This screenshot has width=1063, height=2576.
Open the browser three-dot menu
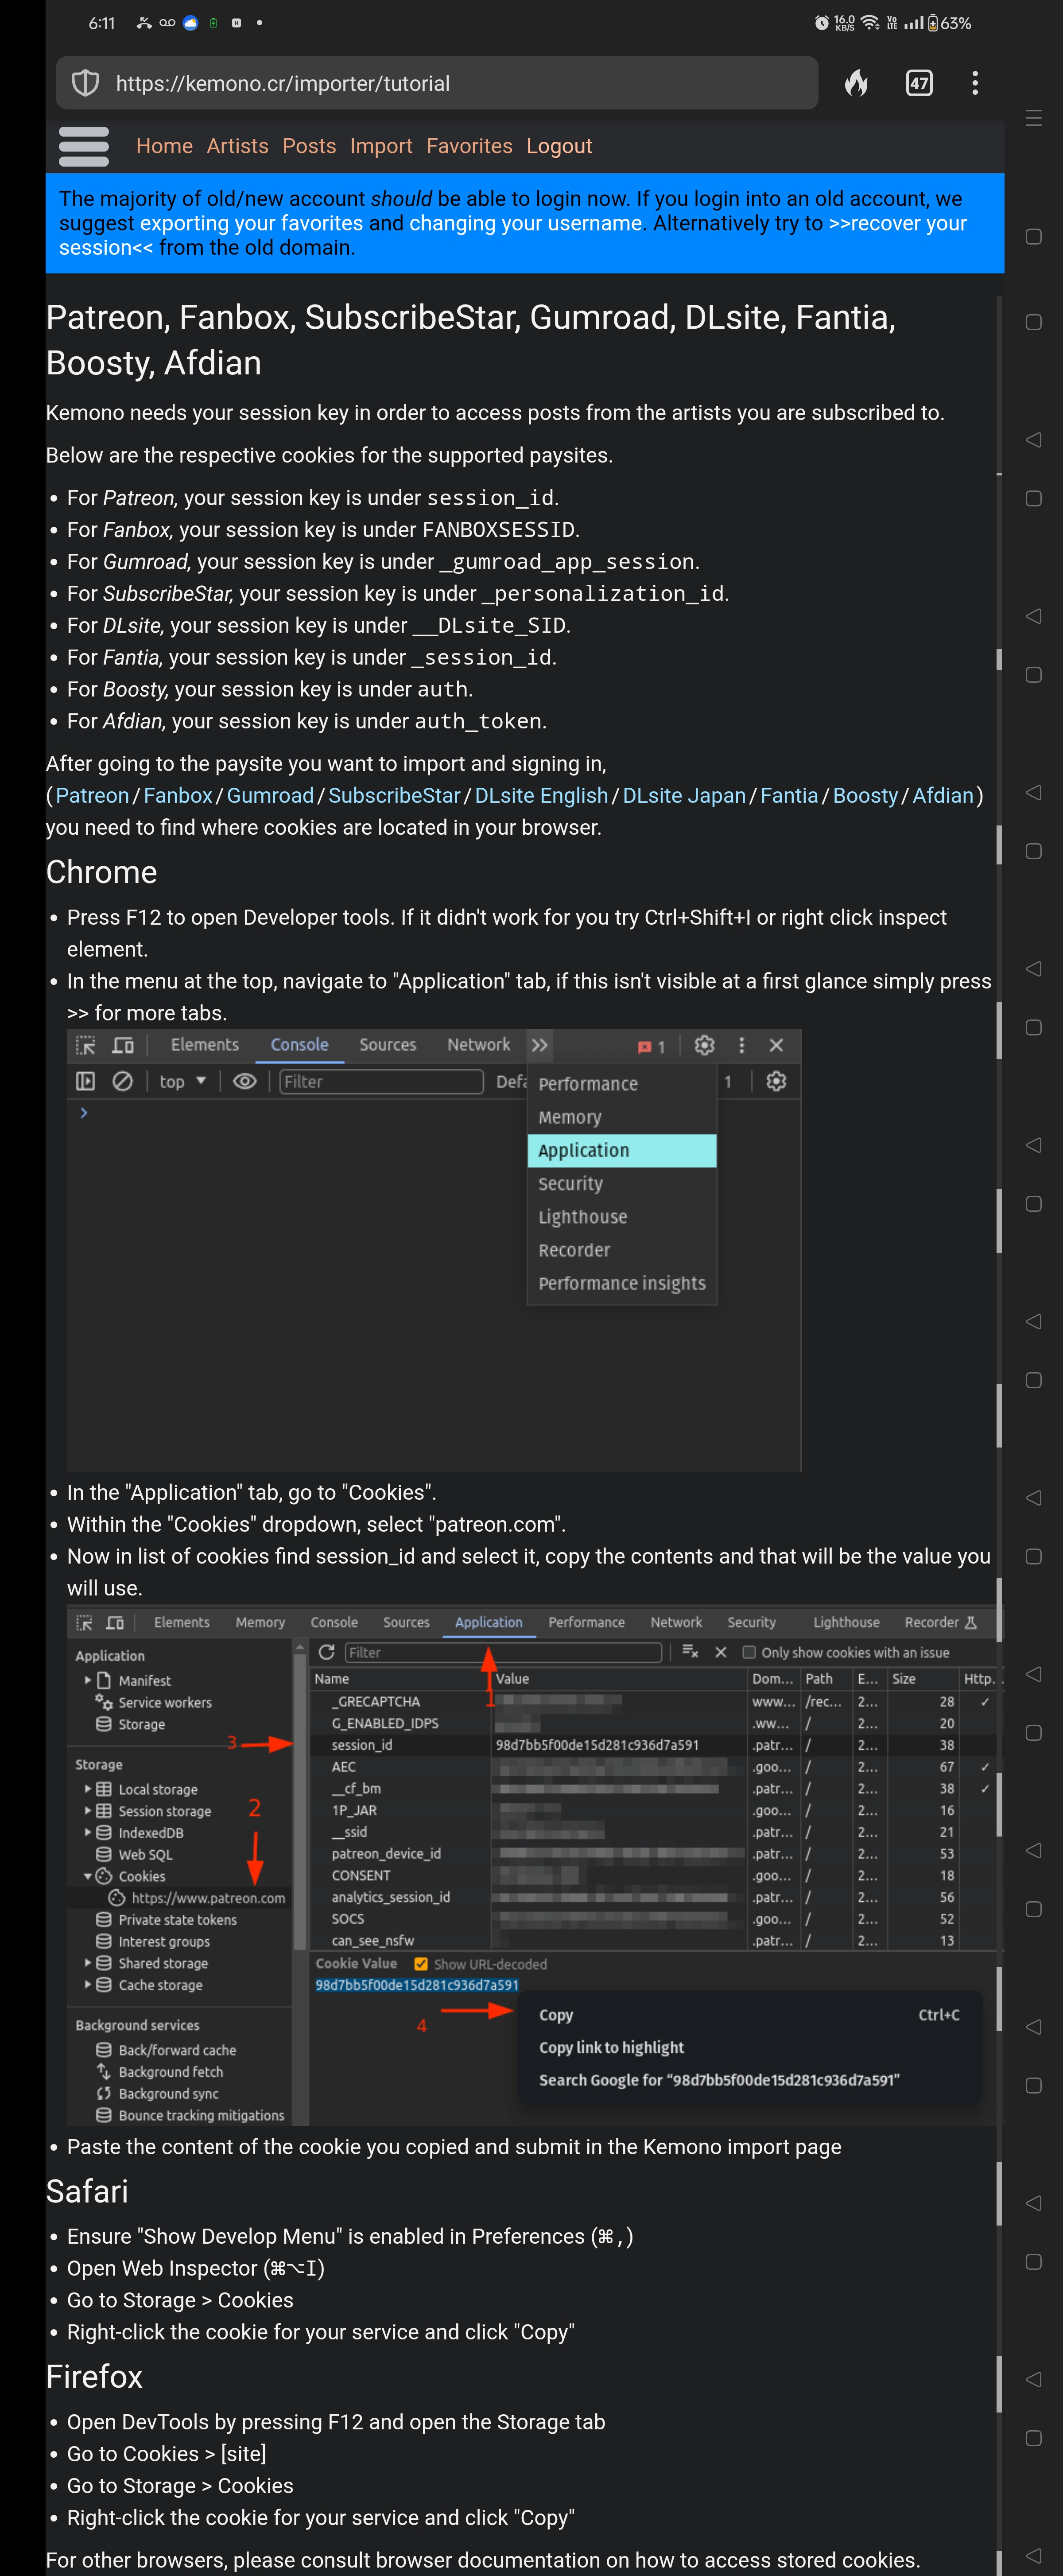(974, 83)
